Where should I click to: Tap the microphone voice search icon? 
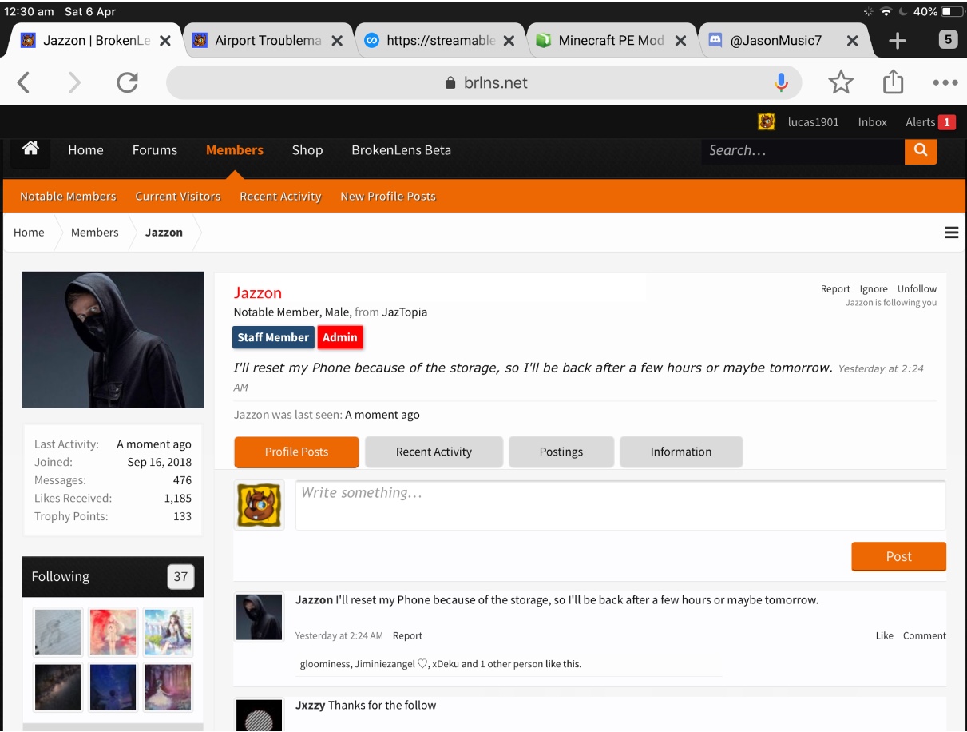point(781,82)
